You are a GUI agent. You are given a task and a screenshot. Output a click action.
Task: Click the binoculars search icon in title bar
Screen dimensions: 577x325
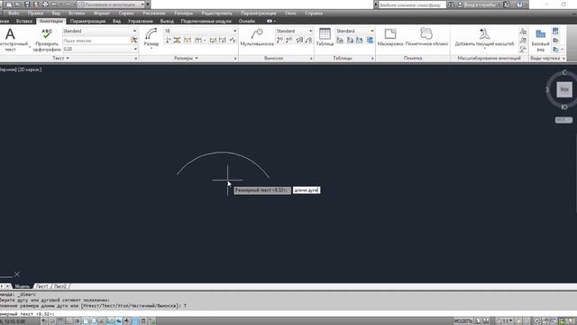pos(451,5)
